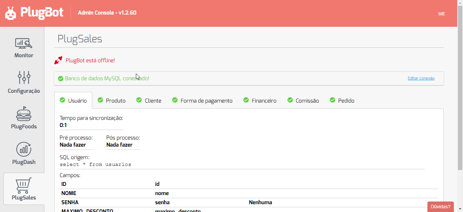Click the 'SQL origem:' label

75,157
